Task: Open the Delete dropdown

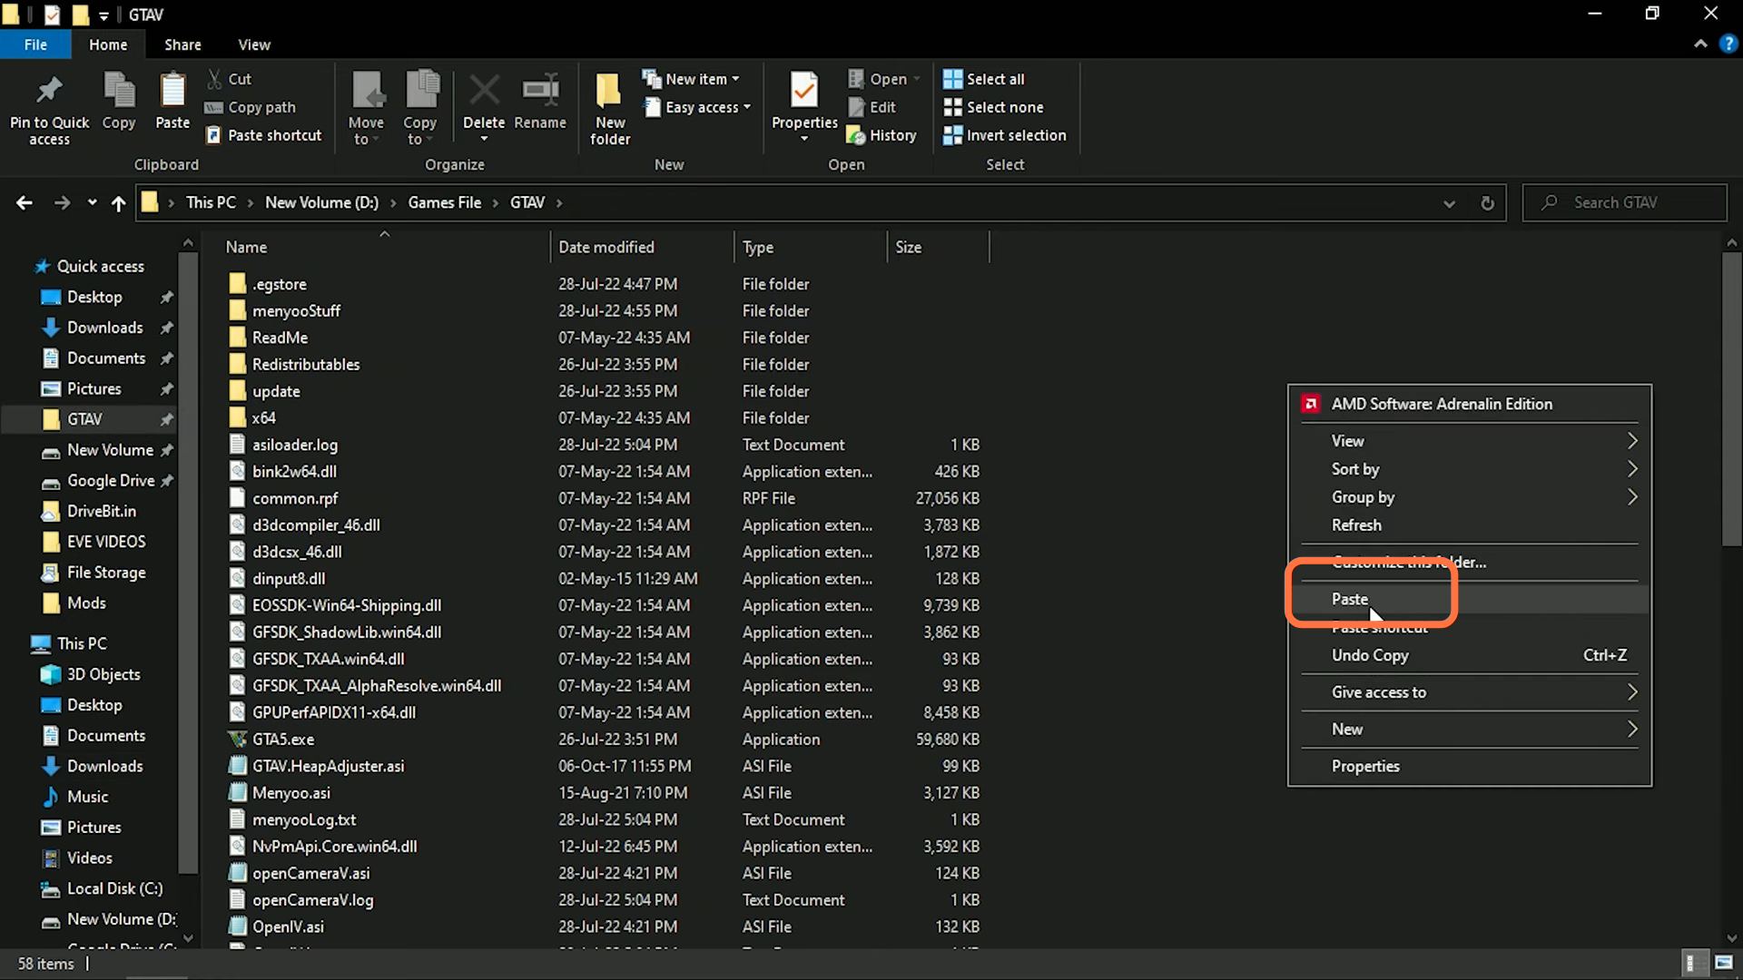Action: [484, 139]
